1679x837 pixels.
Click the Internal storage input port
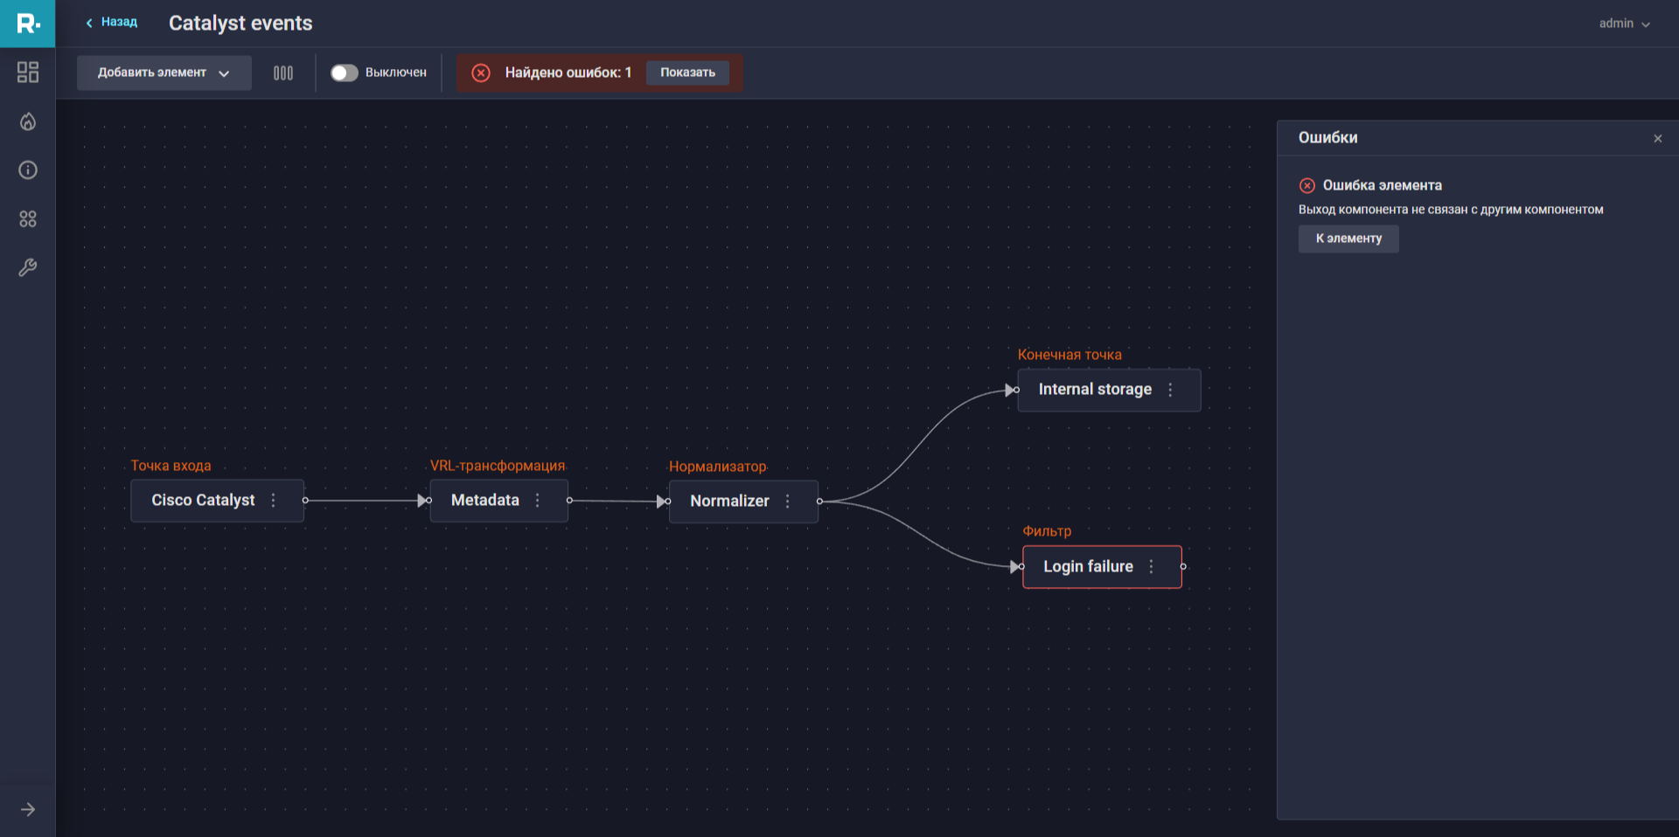coord(1016,390)
